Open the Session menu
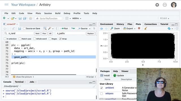181x101 pixels. click(x=48, y=13)
